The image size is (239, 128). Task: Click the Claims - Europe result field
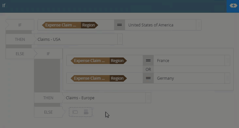click(104, 98)
